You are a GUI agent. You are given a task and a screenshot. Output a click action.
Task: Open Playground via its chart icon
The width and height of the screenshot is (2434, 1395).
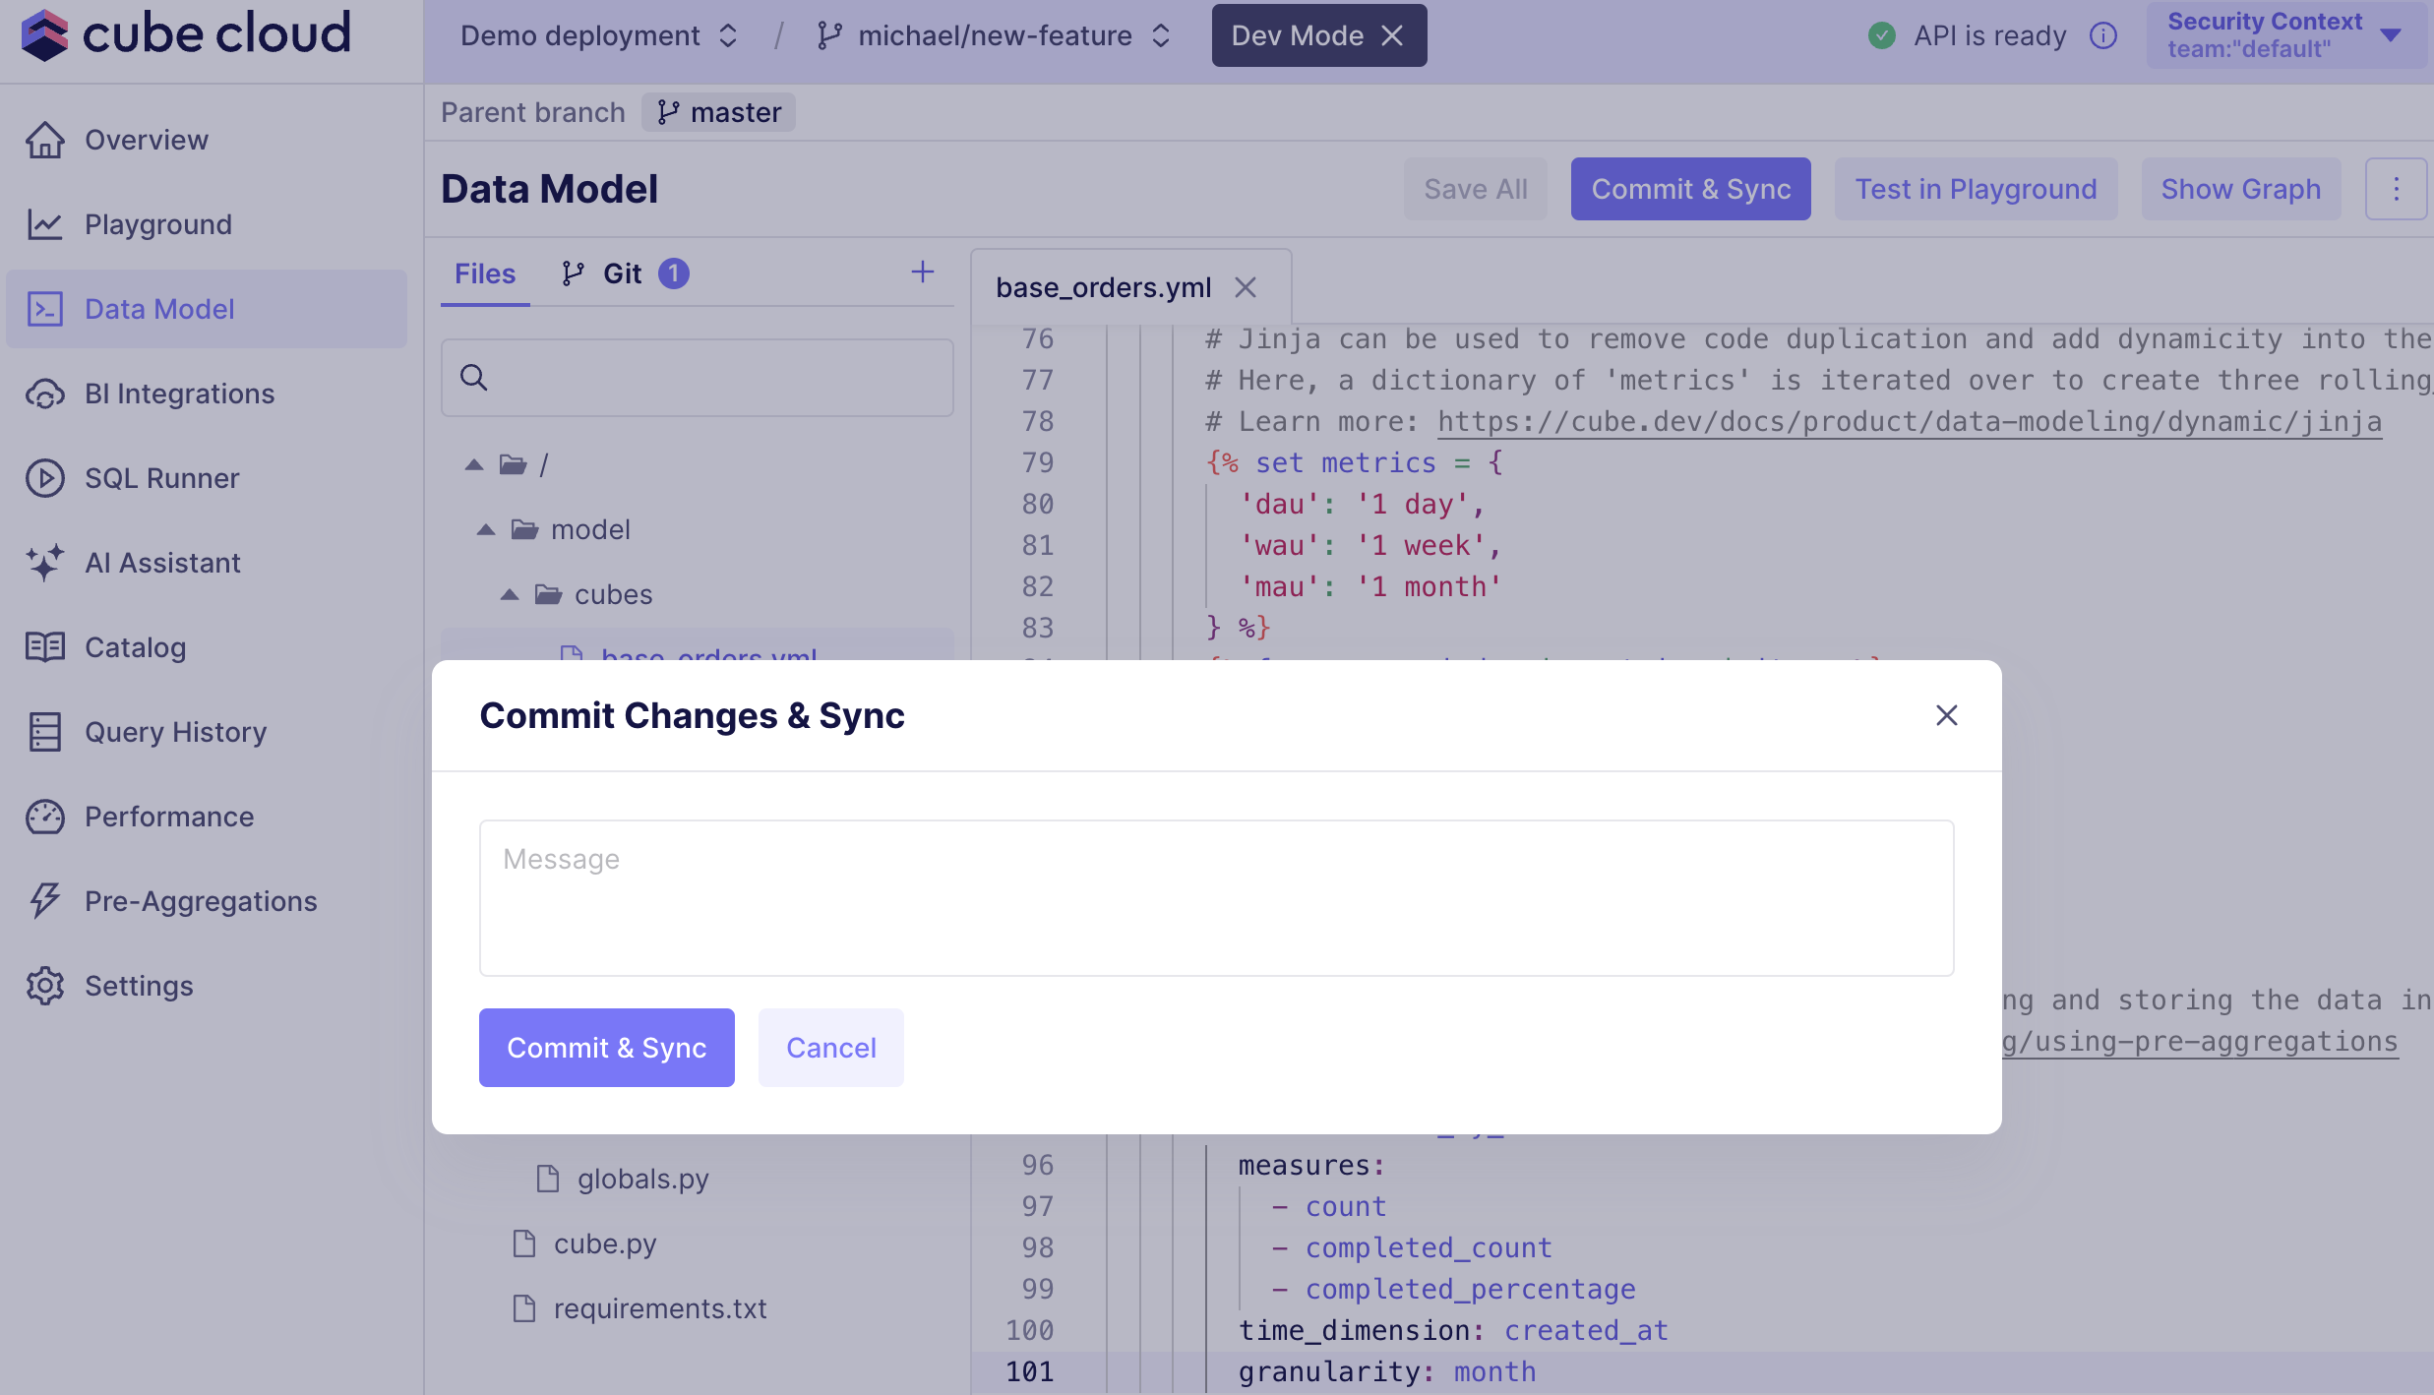[x=44, y=224]
